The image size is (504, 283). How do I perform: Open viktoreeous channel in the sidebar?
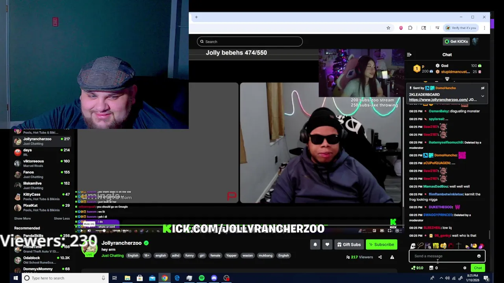[x=42, y=163]
